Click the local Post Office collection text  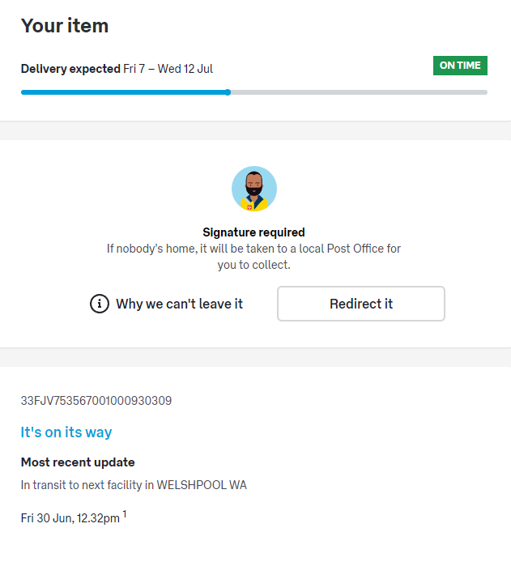click(x=348, y=249)
